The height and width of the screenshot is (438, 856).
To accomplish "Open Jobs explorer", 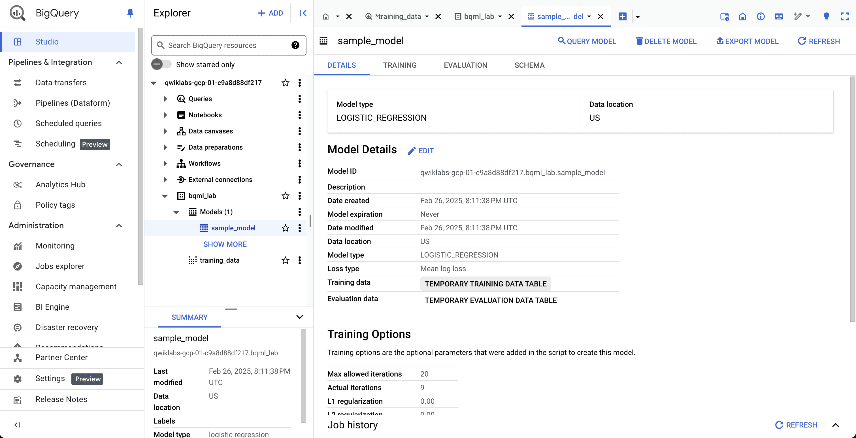I will click(x=60, y=266).
